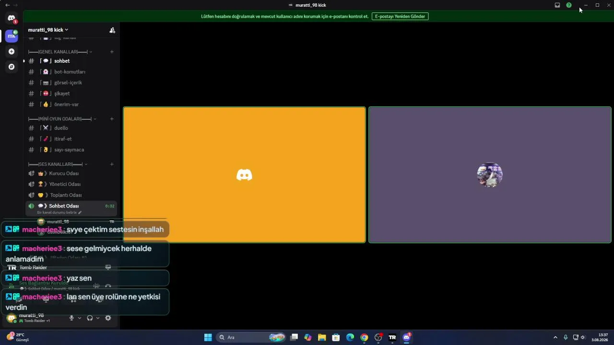This screenshot has width=614, height=345.
Task: Create channel in SES KANALLARI
Action: point(112,164)
